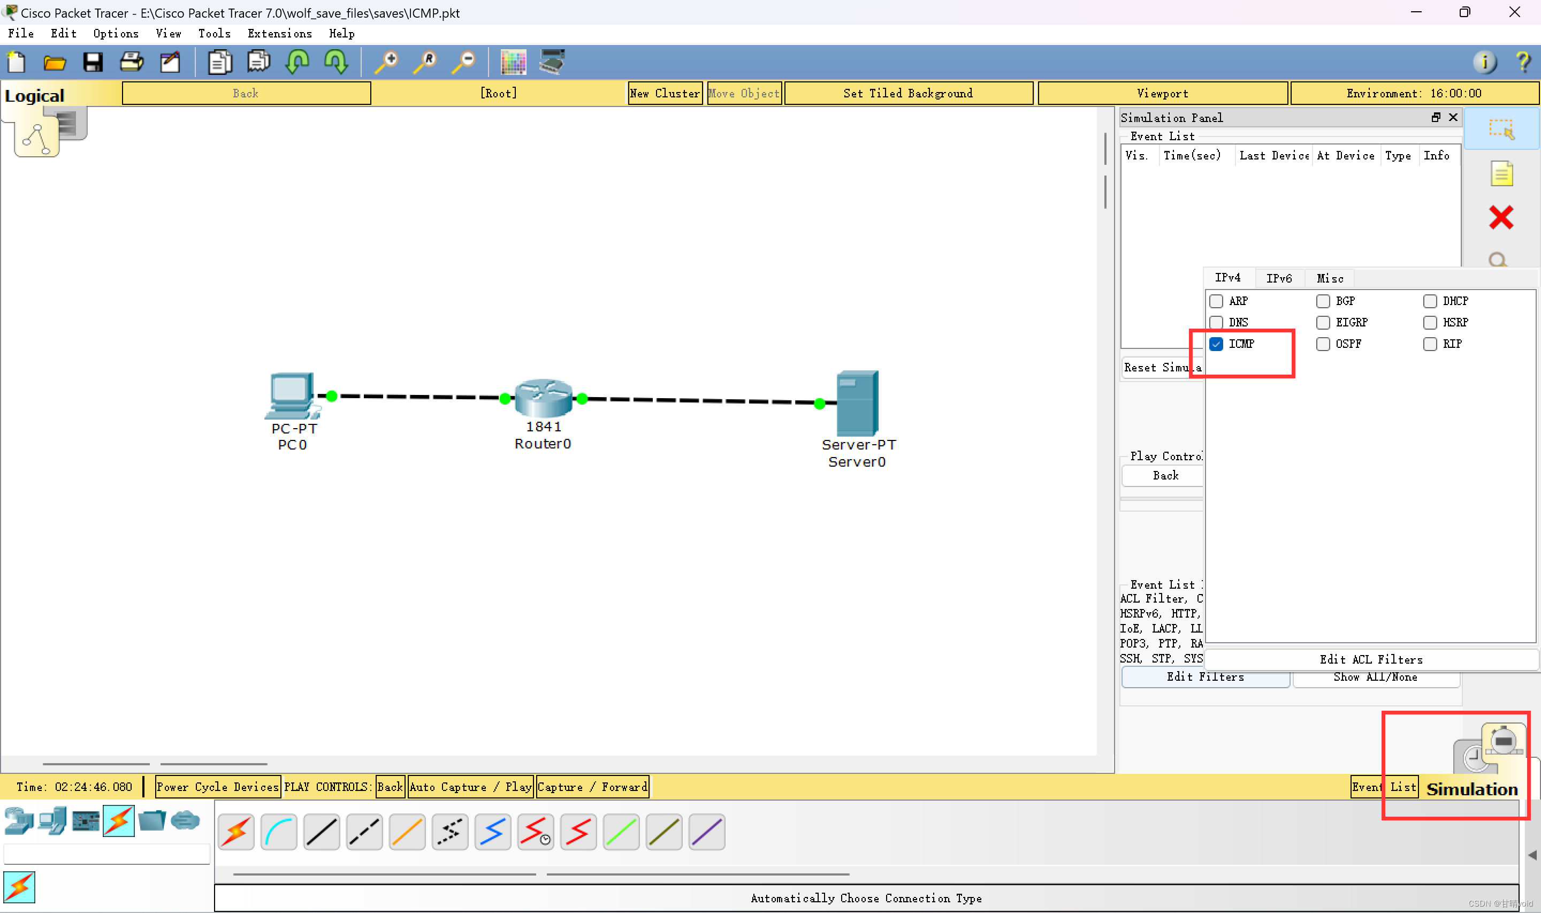
Task: Open the Extensions menu
Action: (280, 33)
